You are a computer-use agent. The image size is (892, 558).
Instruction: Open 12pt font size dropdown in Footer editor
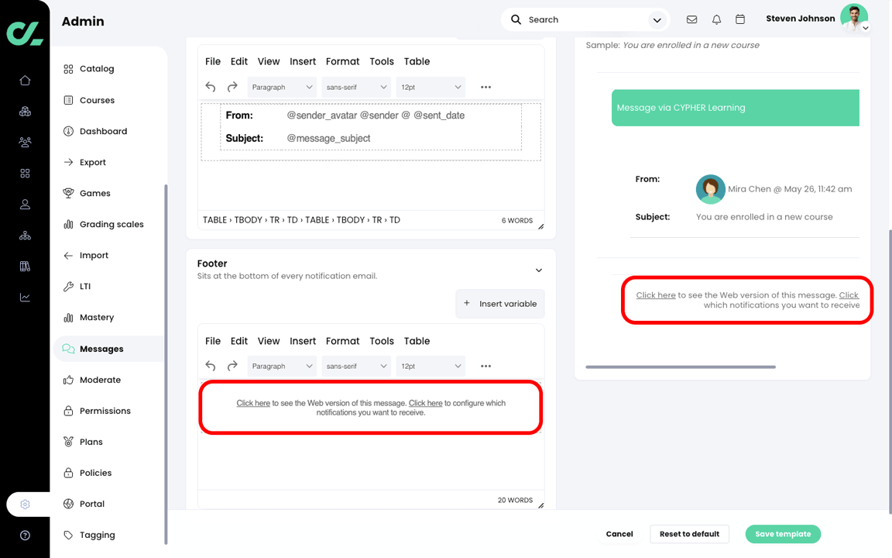(x=431, y=366)
